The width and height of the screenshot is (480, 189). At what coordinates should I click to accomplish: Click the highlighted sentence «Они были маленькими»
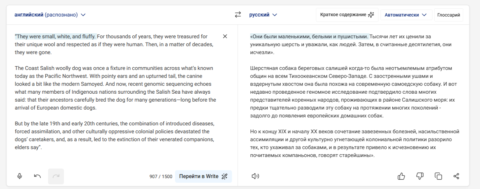point(309,36)
